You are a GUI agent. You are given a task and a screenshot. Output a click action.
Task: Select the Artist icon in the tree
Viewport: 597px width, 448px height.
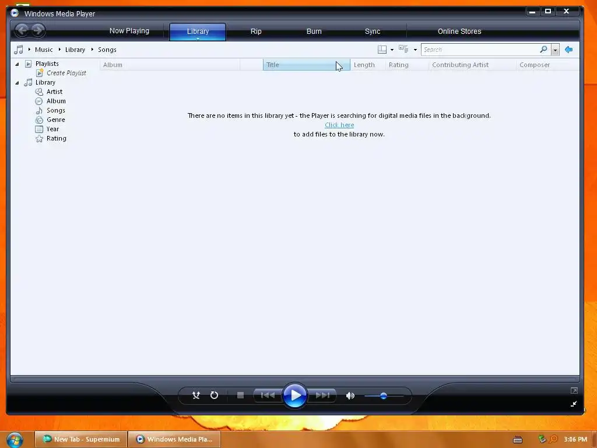click(x=39, y=92)
